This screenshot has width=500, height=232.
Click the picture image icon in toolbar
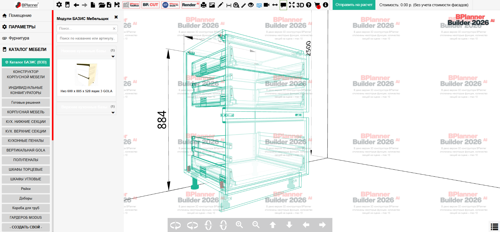[x=212, y=5]
